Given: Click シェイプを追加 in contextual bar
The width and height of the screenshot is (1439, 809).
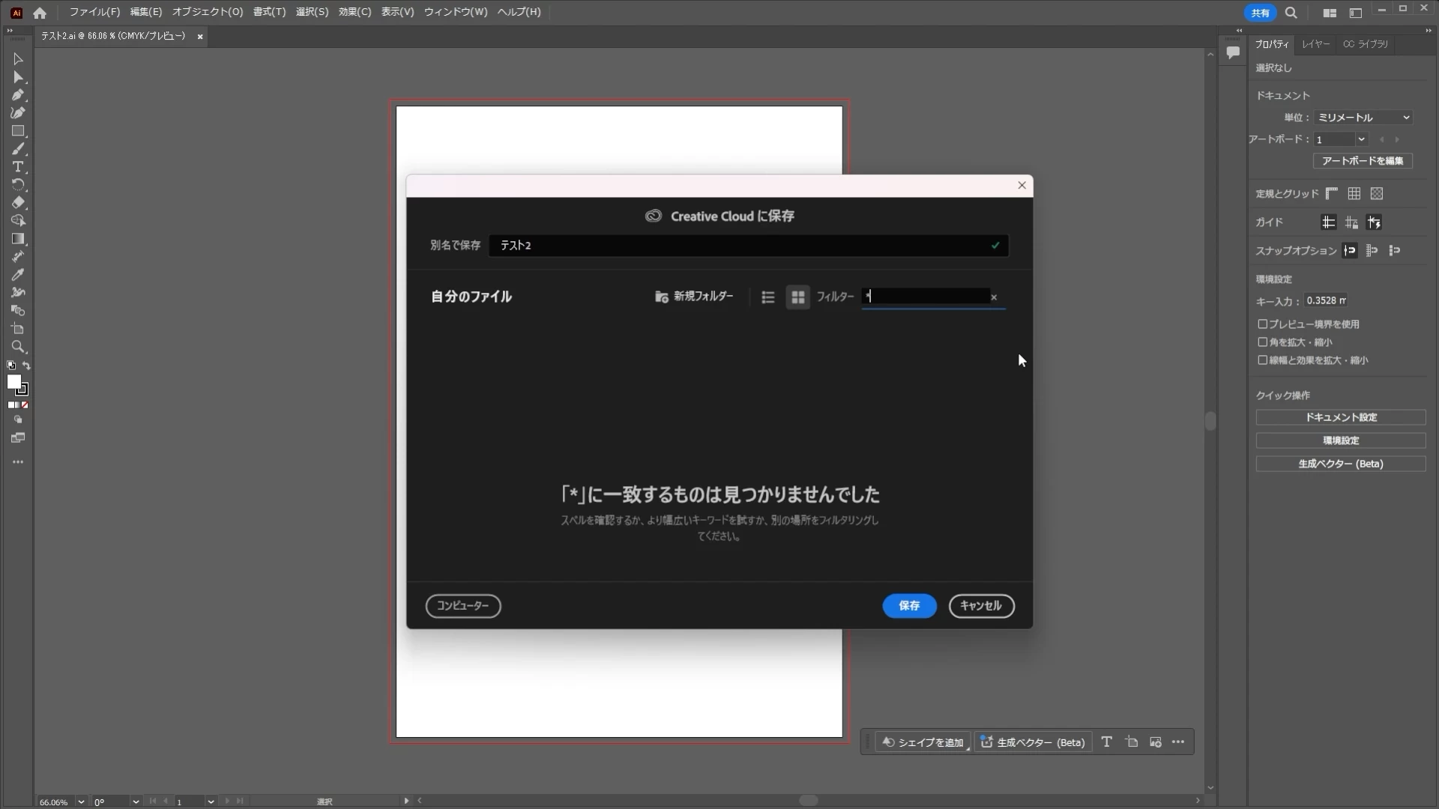Looking at the screenshot, I should (x=923, y=742).
